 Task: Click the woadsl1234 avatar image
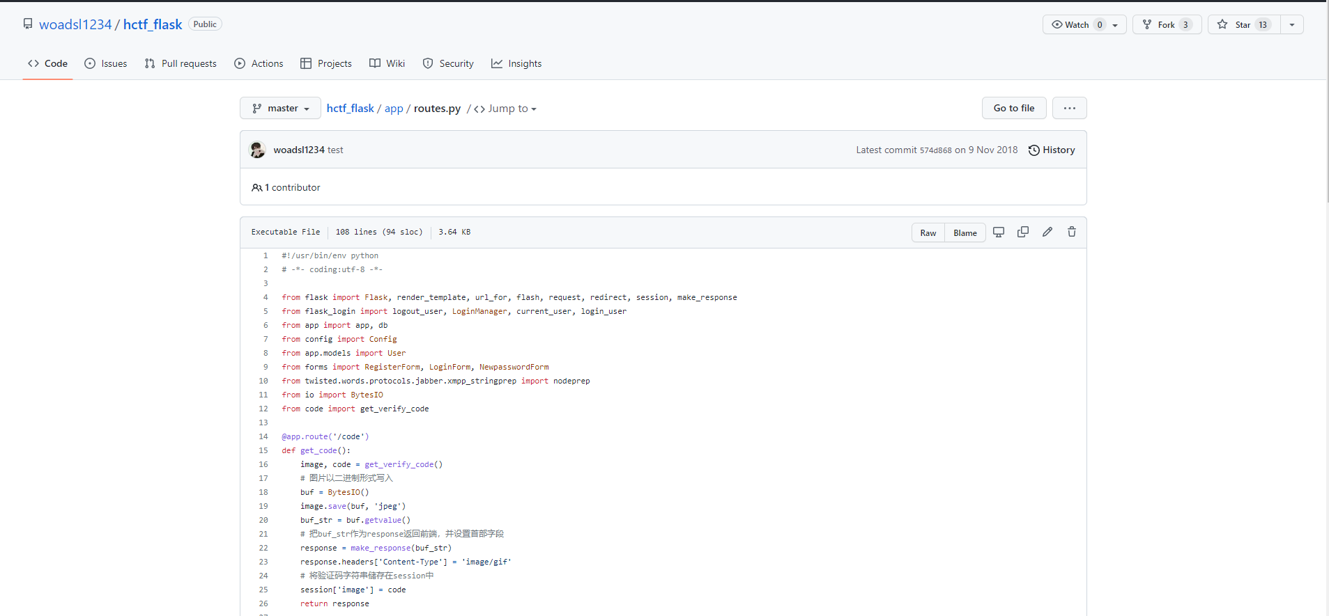[257, 150]
